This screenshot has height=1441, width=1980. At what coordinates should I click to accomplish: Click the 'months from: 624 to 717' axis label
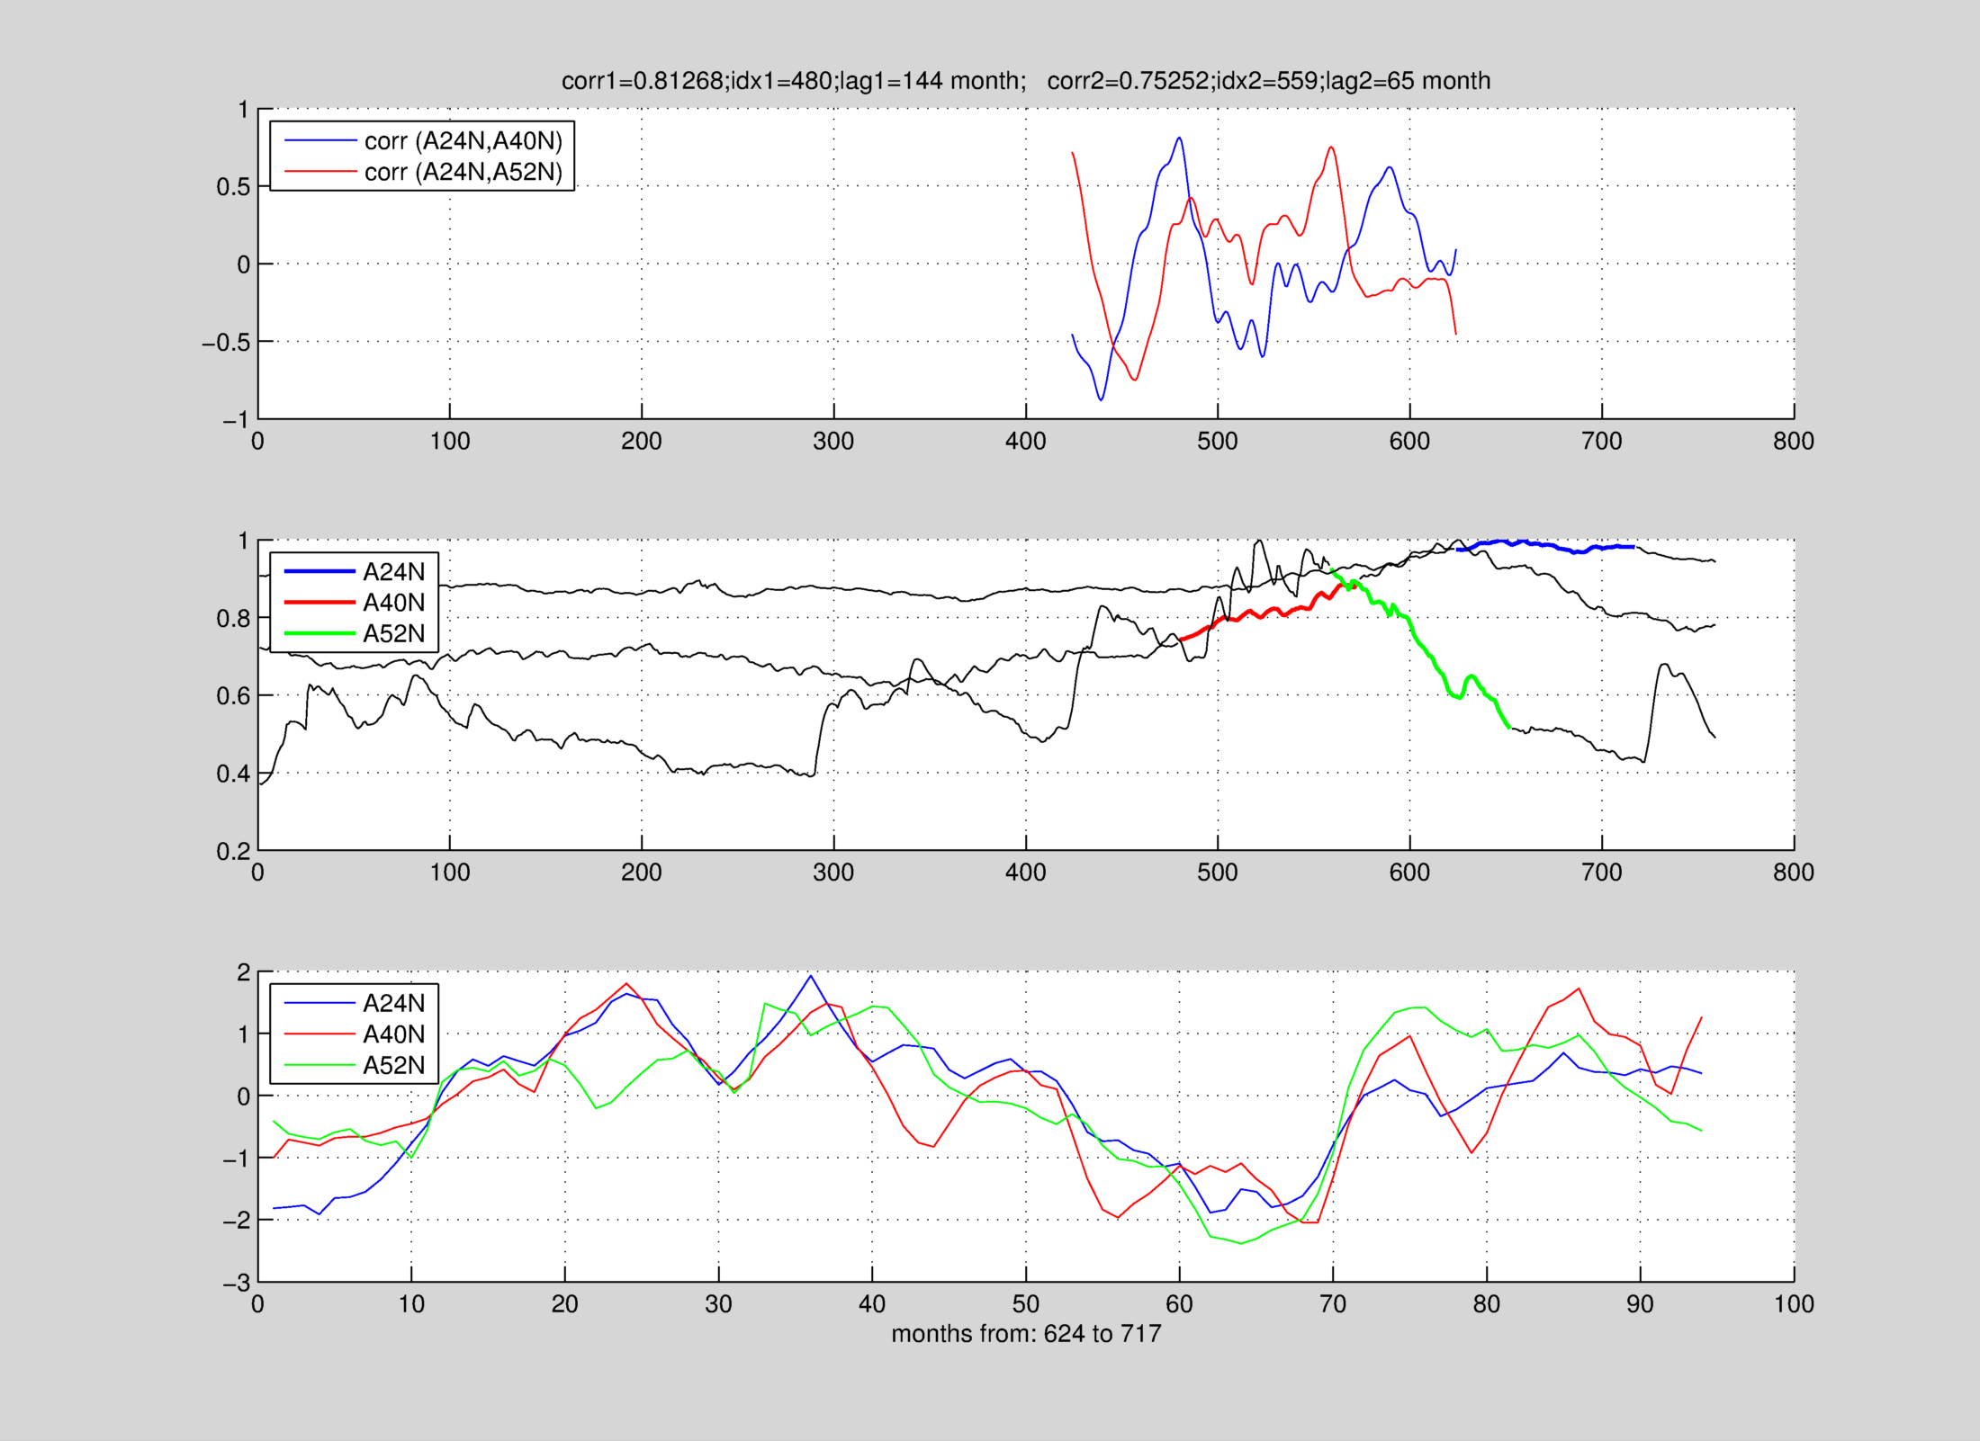tap(1025, 1333)
